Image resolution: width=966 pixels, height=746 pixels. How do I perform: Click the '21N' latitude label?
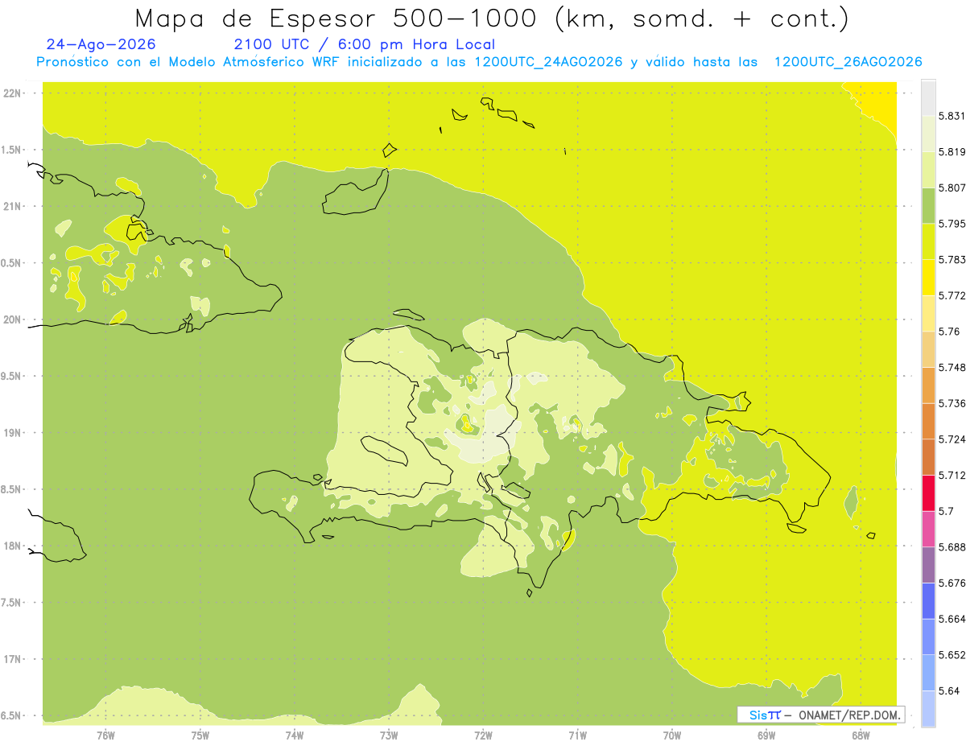coord(11,206)
